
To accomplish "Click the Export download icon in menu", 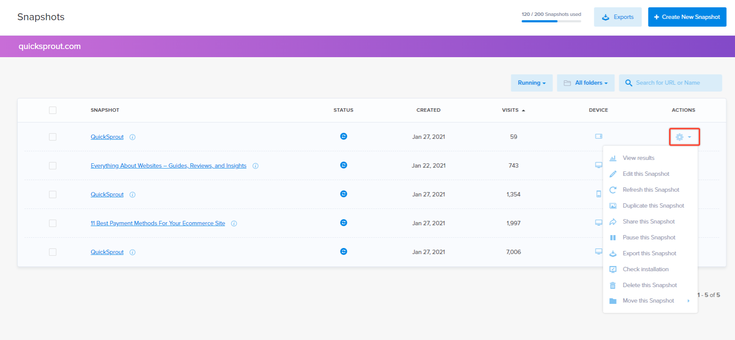I will point(613,254).
